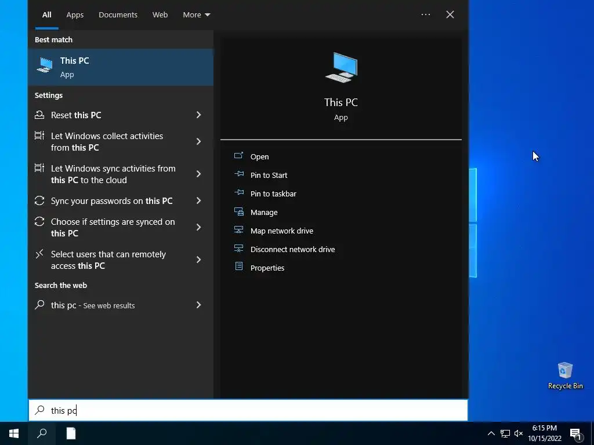Close the search panel with X
The width and height of the screenshot is (594, 445).
coord(450,14)
